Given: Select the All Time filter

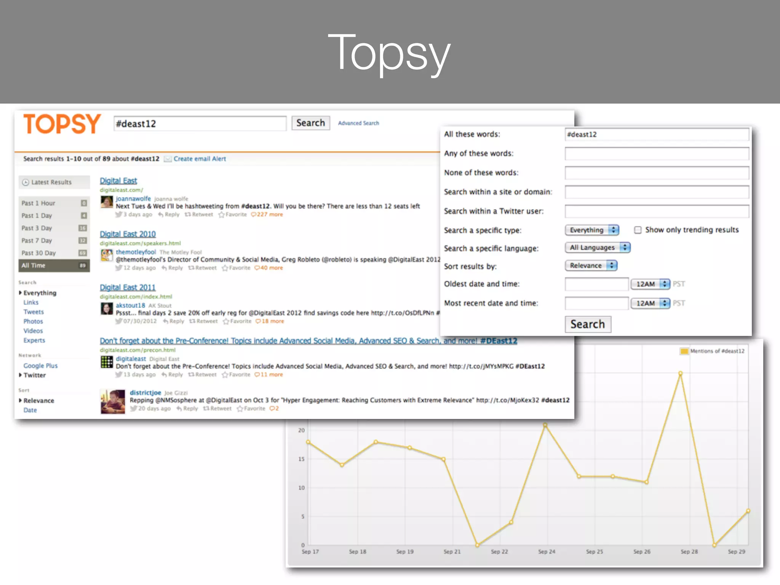Looking at the screenshot, I should tap(54, 265).
